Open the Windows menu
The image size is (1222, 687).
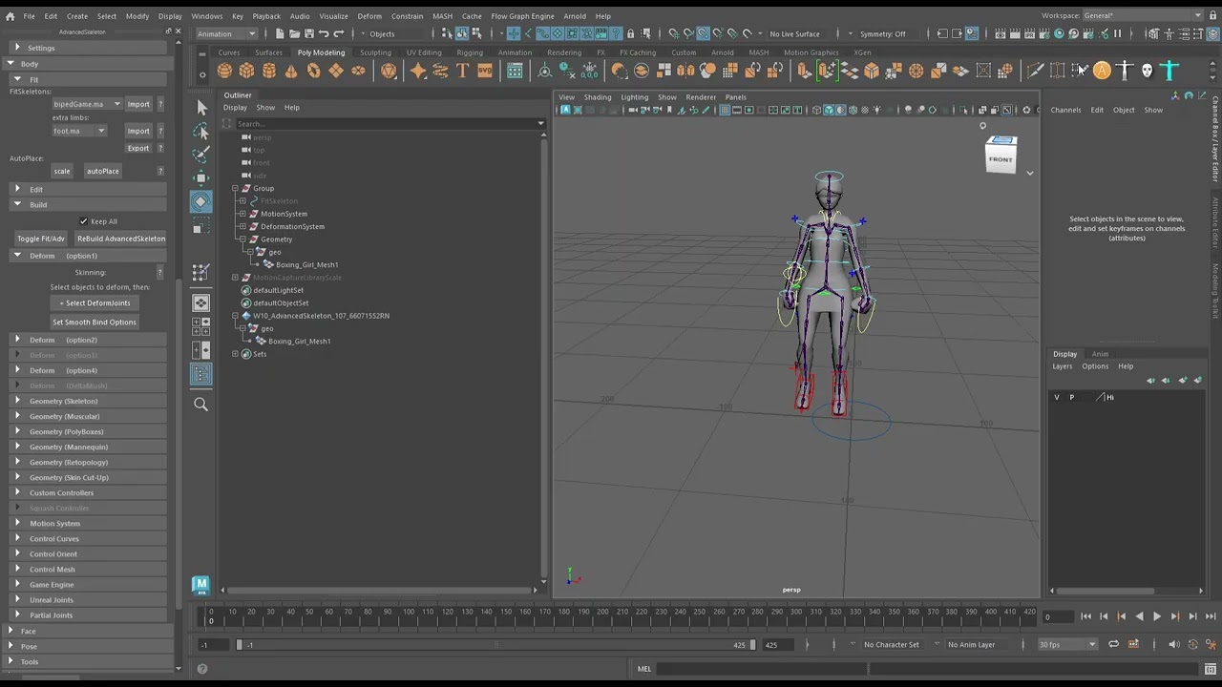pyautogui.click(x=206, y=16)
